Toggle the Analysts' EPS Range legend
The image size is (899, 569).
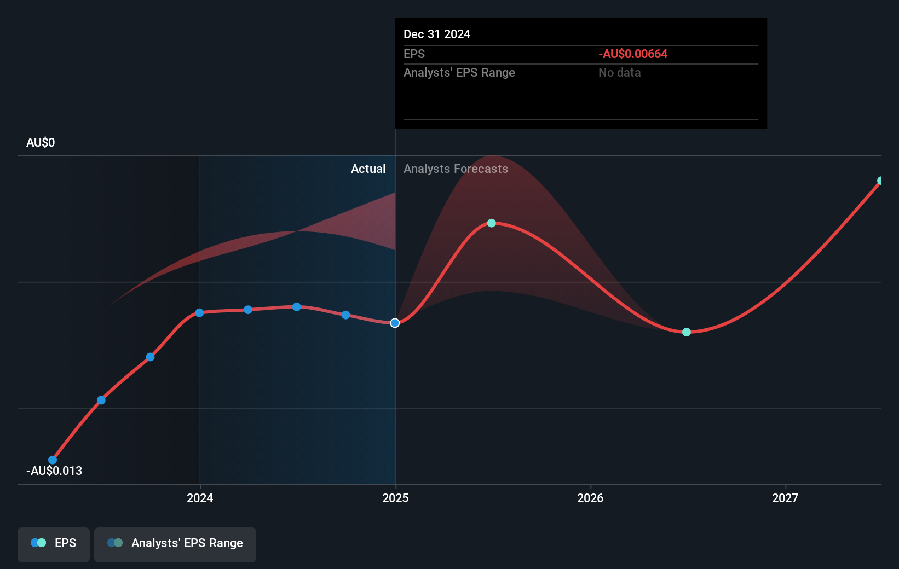click(x=175, y=544)
